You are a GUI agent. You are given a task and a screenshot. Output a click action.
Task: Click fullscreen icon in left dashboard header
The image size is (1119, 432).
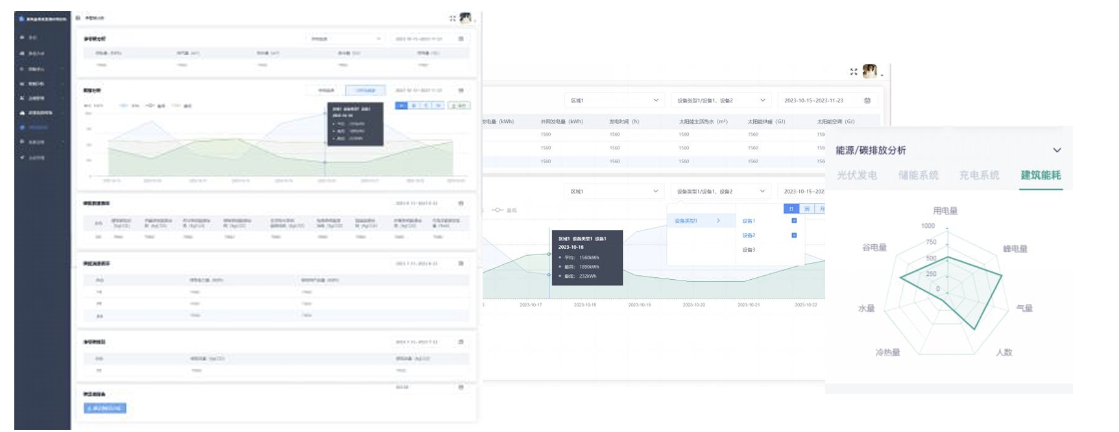[452, 18]
